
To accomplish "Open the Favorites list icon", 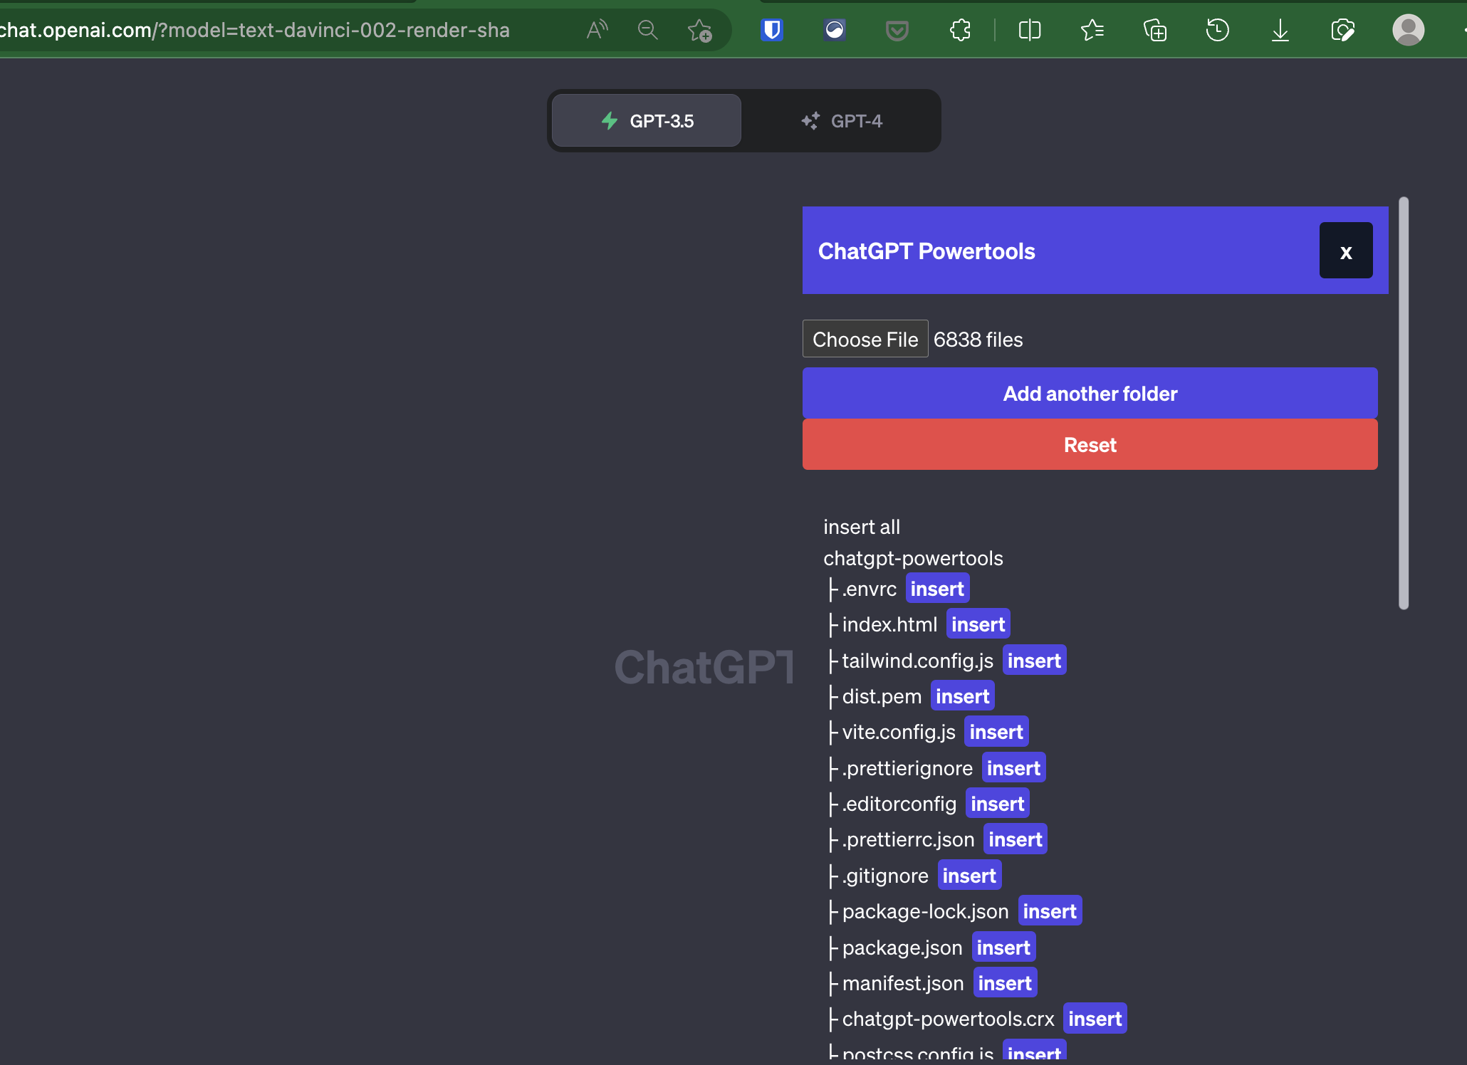I will click(1092, 30).
